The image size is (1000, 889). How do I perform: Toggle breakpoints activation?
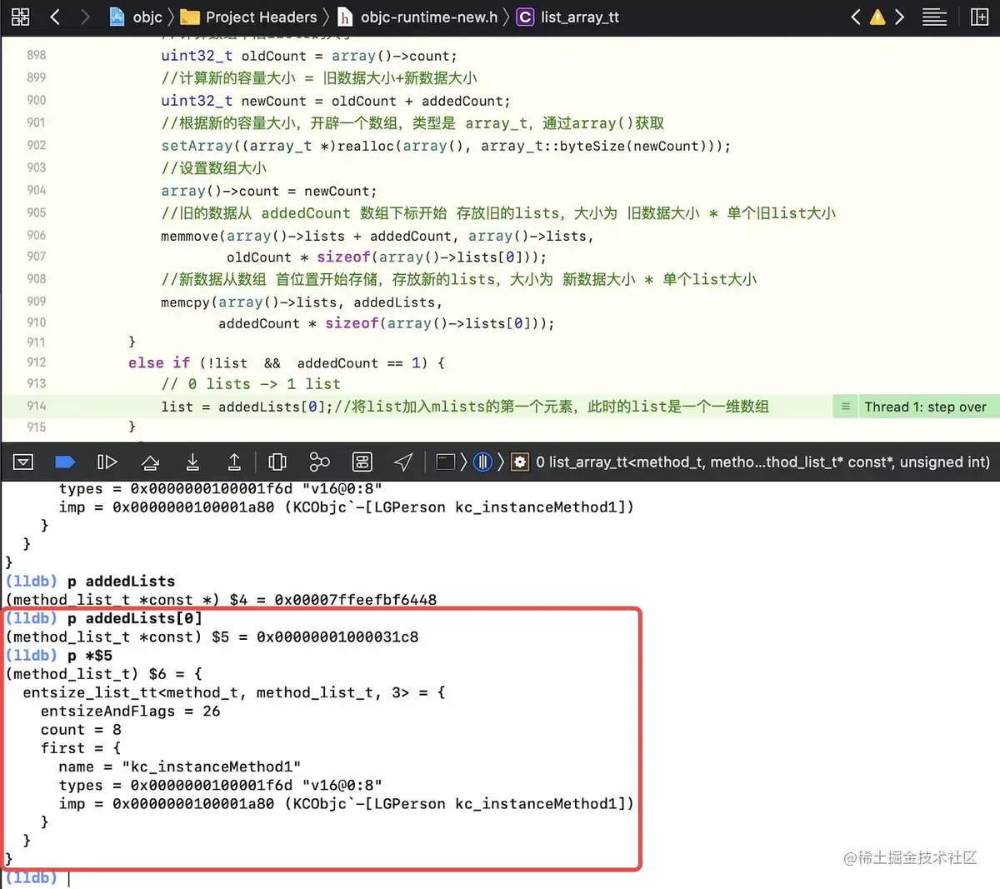tap(65, 462)
